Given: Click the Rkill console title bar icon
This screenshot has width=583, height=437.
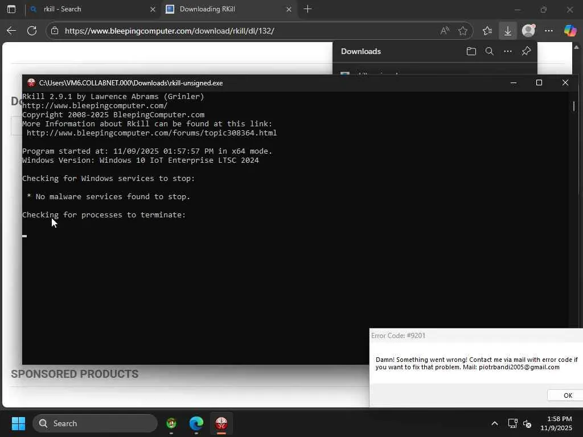Looking at the screenshot, I should pyautogui.click(x=31, y=83).
